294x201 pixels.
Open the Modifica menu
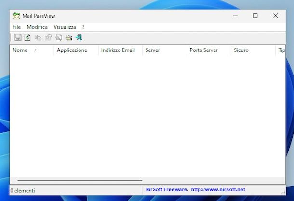tap(37, 27)
